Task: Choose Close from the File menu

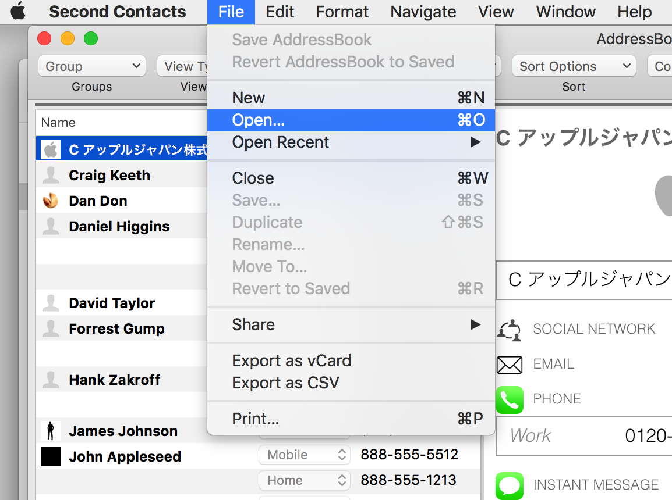Action: point(351,178)
